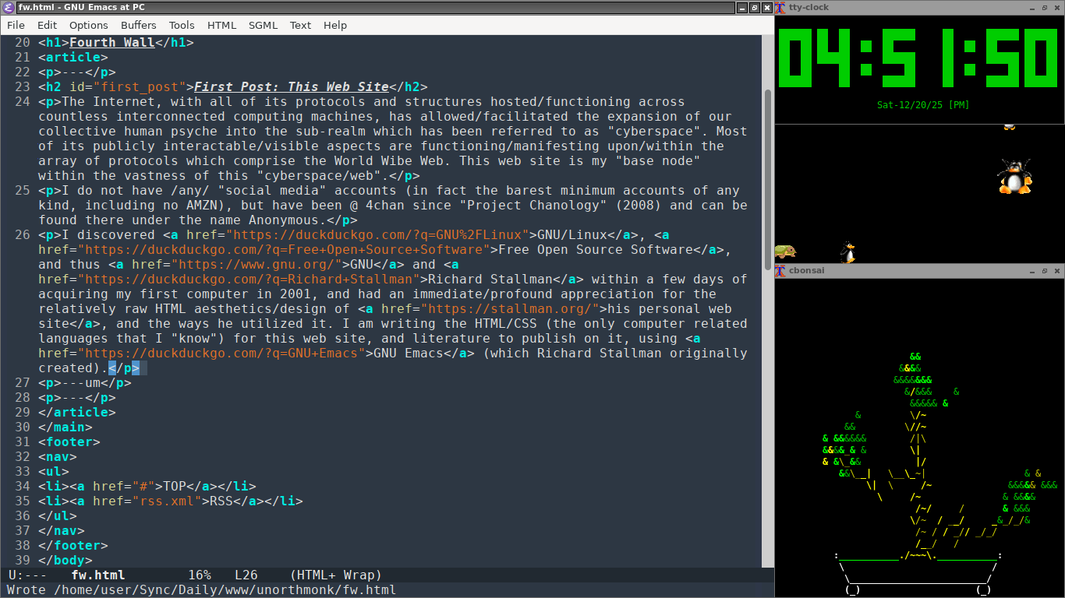Click the "cbonsai" window title
This screenshot has width=1065, height=598.
[x=807, y=271]
